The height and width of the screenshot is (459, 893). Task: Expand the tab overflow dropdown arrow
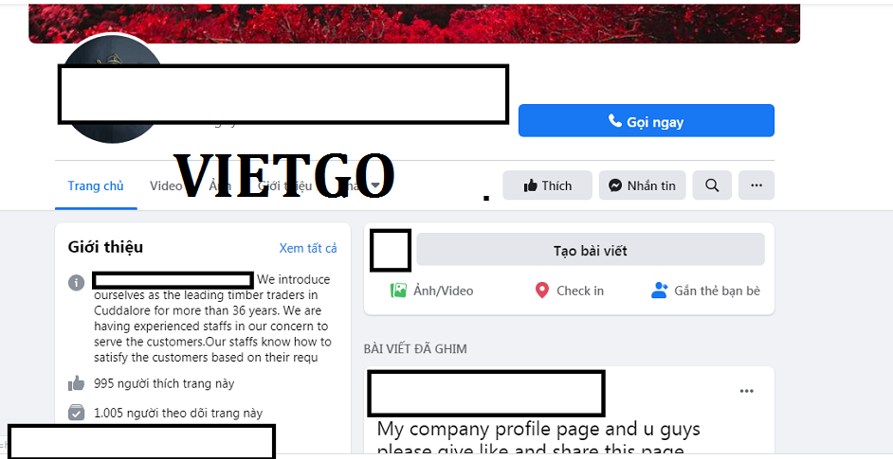[376, 185]
